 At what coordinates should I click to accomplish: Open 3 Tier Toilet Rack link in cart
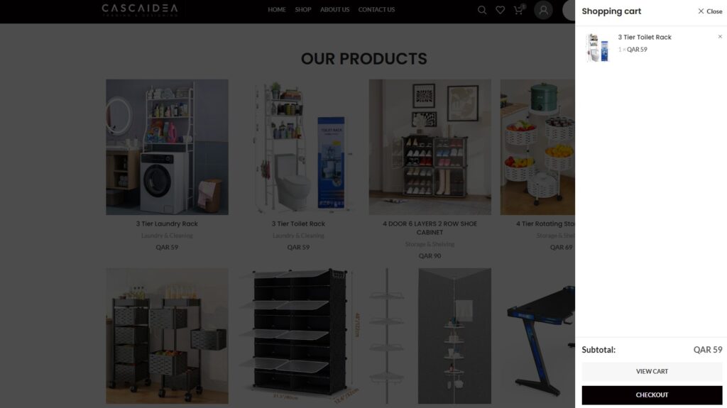645,37
